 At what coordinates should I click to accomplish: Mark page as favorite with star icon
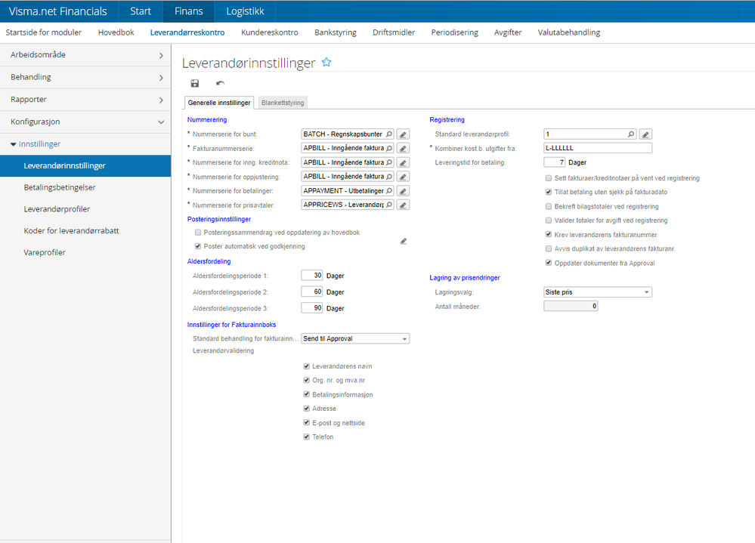coord(326,63)
